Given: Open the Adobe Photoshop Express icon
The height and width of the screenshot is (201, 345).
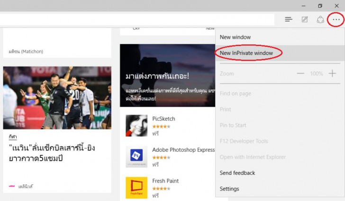Looking at the screenshot, I should [x=136, y=157].
